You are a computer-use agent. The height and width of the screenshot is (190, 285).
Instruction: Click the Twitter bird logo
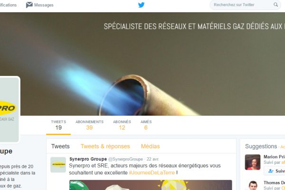click(x=141, y=5)
